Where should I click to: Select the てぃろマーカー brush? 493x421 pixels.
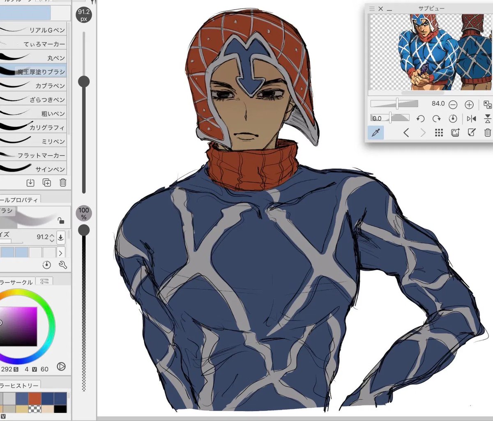point(33,44)
